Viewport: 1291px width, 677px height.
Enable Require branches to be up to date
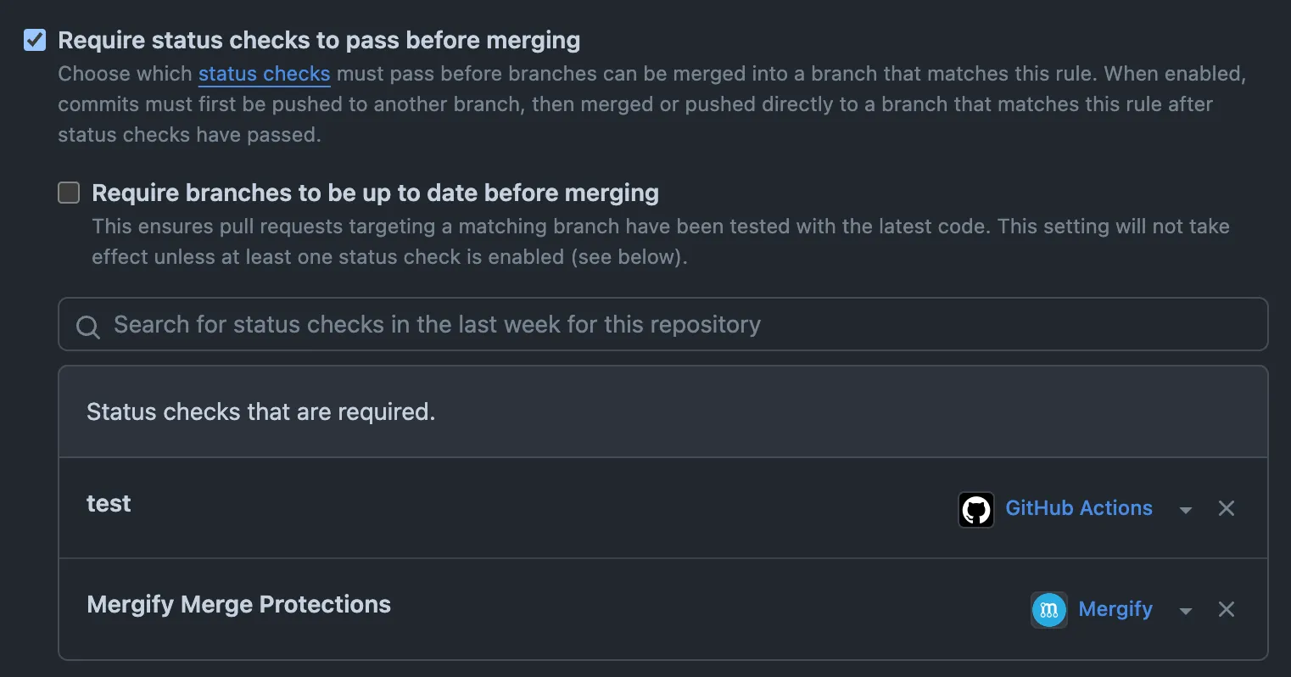pos(68,192)
